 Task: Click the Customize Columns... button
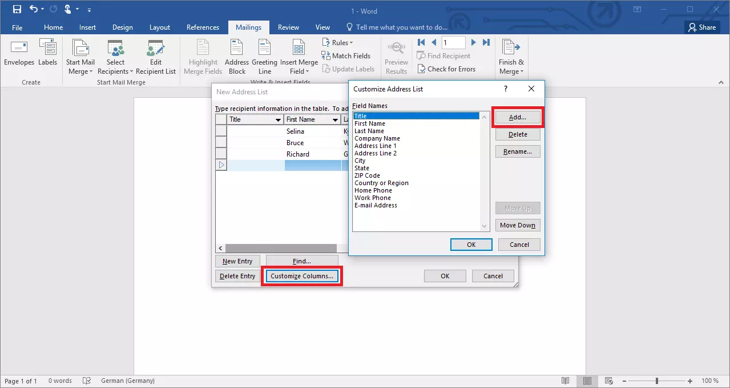[x=302, y=277]
